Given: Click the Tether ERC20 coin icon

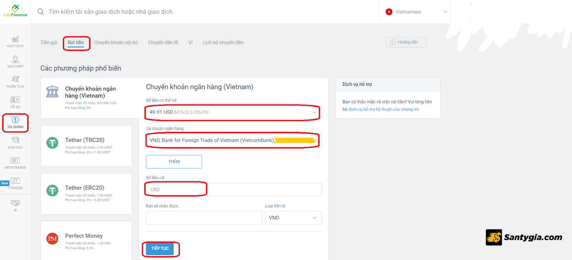Looking at the screenshot, I should pyautogui.click(x=53, y=191).
